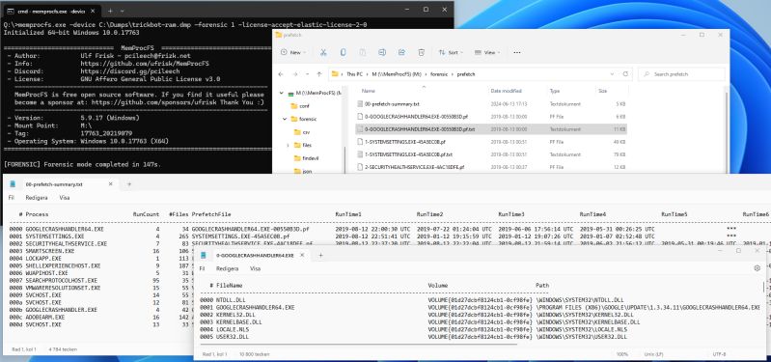The image size is (771, 362).
Task: Click the 100% zoom status in Notepad
Action: 622,354
